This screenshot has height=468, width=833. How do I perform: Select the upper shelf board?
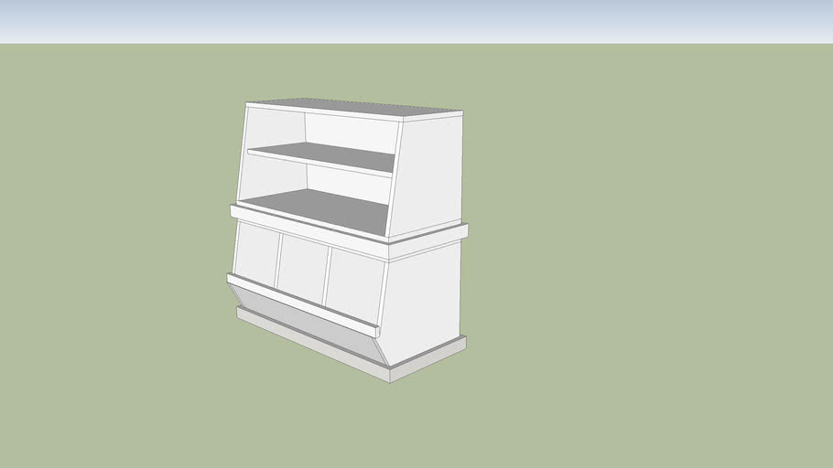pyautogui.click(x=325, y=155)
